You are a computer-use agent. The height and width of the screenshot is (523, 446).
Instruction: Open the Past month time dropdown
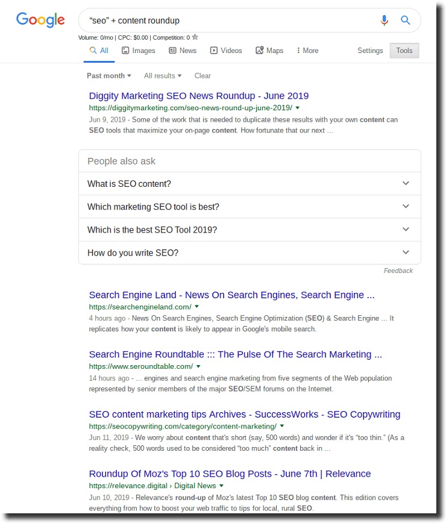108,76
